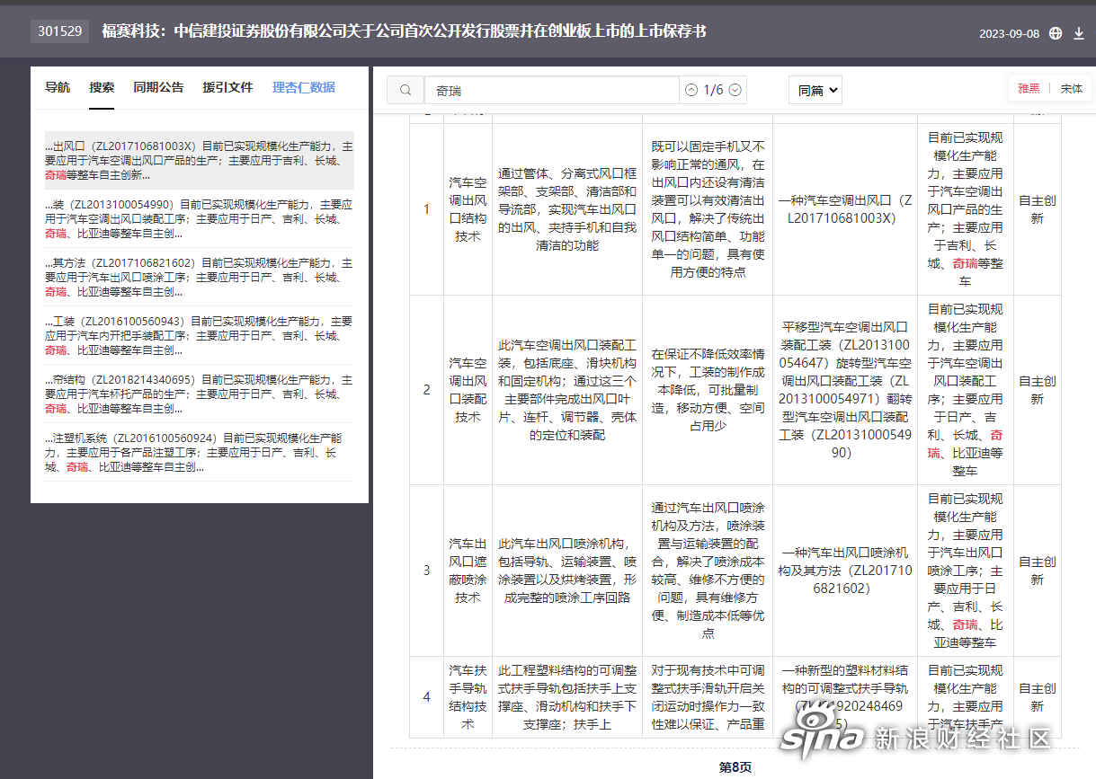1096x779 pixels.
Task: Click the 1/6 match counter
Action: (713, 90)
